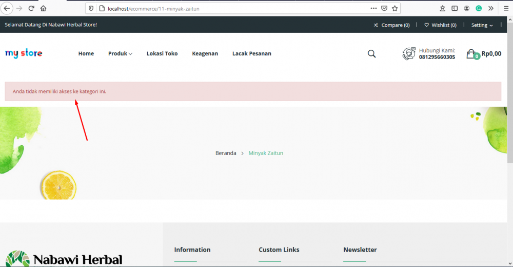Click the welcome text Selamat Datang
The width and height of the screenshot is (513, 267).
point(51,25)
